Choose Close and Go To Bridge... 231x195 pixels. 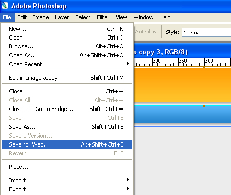coord(67,109)
